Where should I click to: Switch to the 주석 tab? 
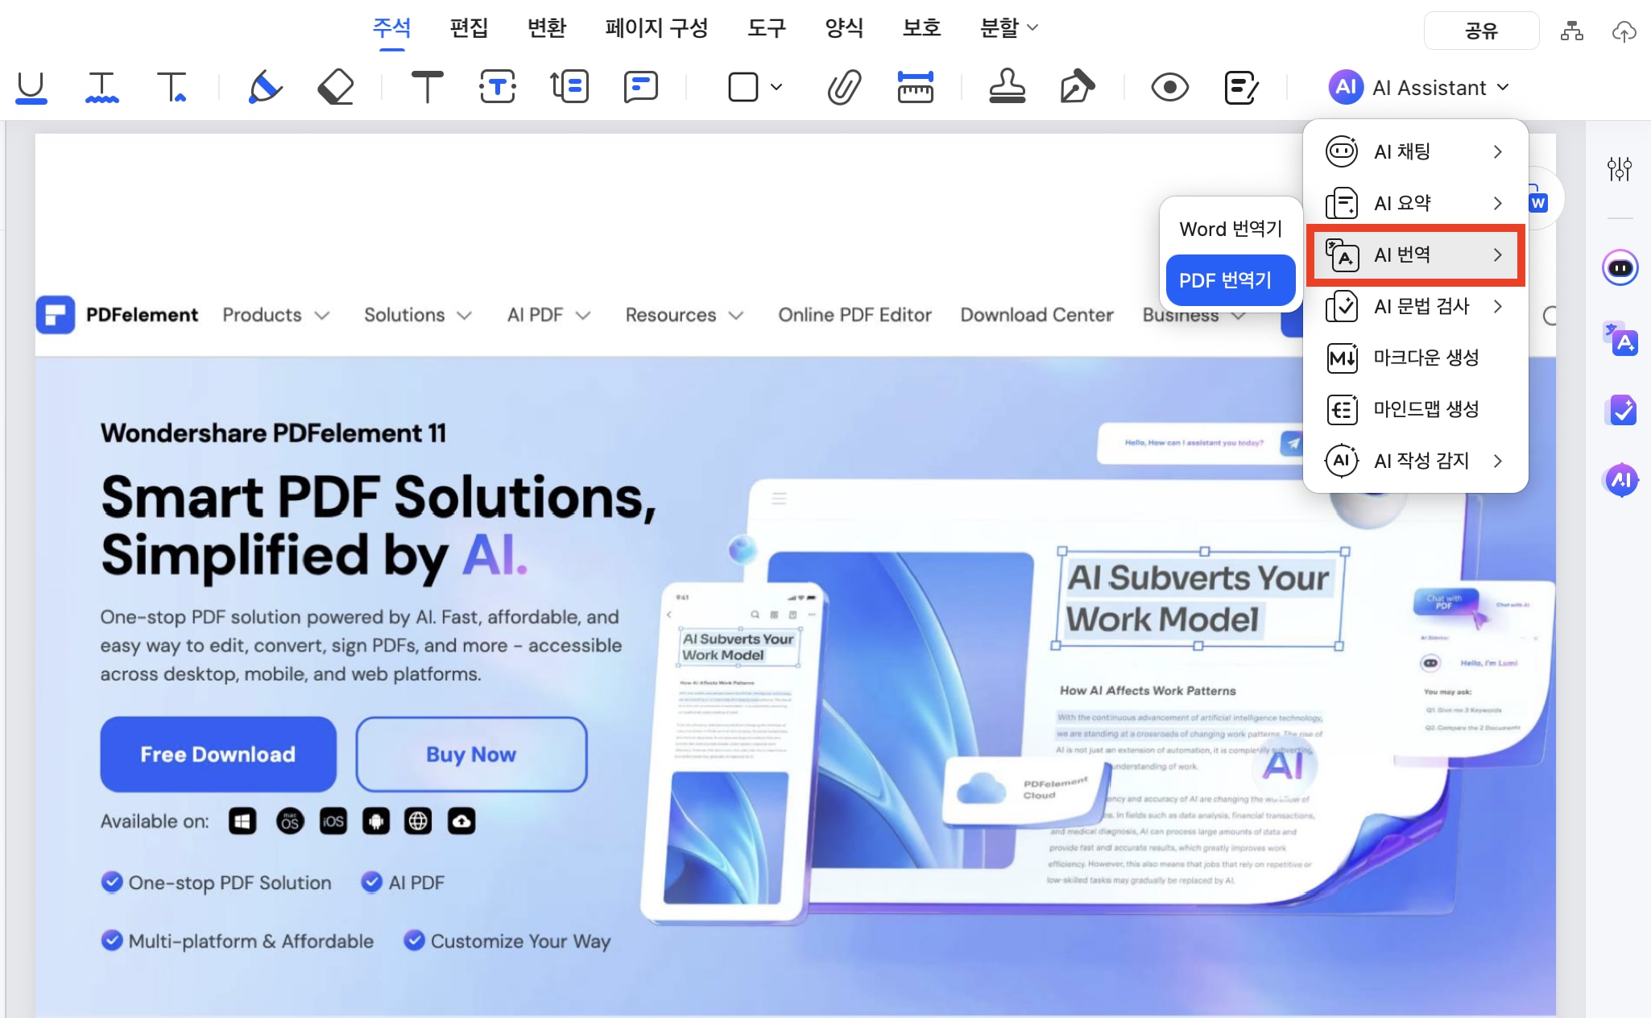(x=391, y=28)
